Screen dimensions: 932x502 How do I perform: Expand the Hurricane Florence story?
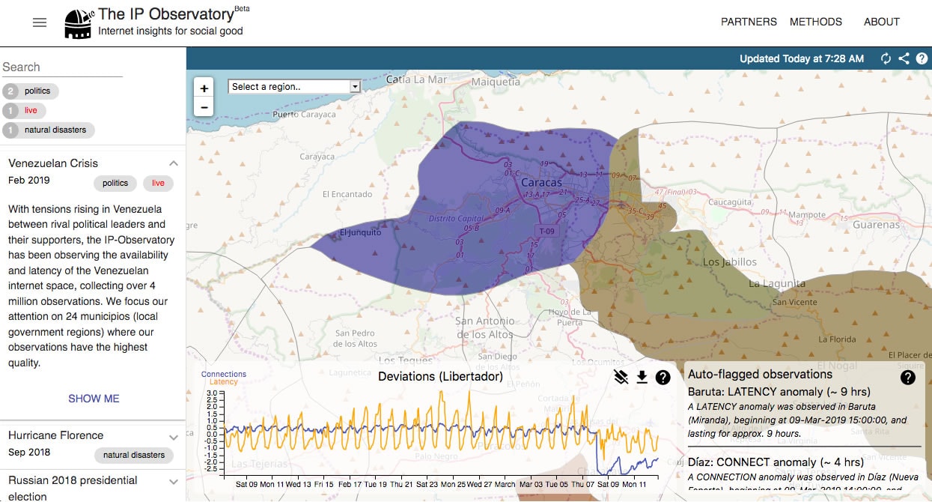click(x=173, y=437)
